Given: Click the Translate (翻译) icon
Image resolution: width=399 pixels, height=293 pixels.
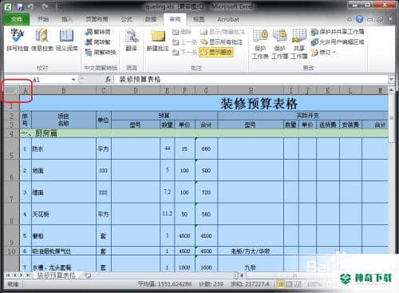Looking at the screenshot, I should [x=132, y=40].
